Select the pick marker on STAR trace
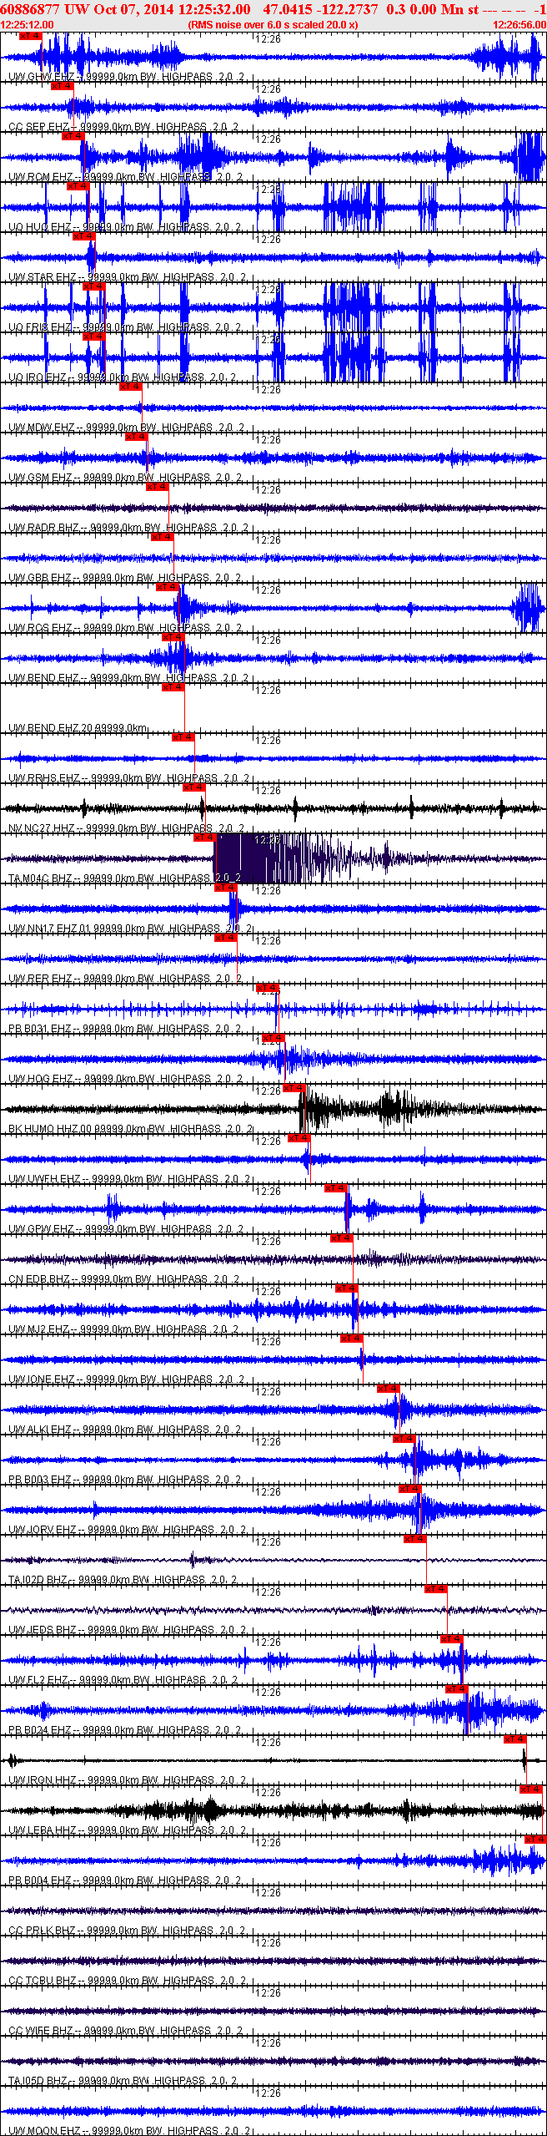Screen dimensions: 547x2136 pos(83,236)
